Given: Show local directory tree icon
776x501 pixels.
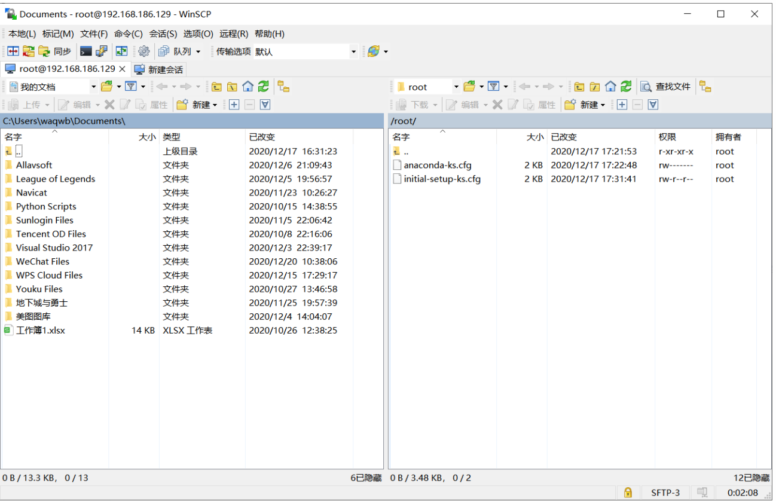Looking at the screenshot, I should [284, 87].
